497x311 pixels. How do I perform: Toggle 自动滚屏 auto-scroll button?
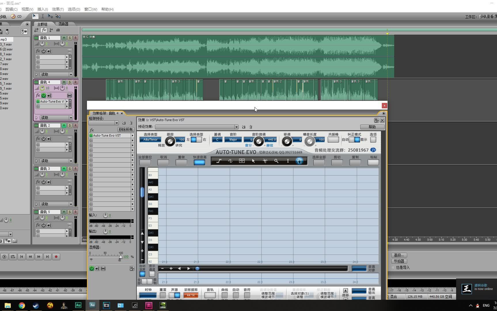point(142,274)
